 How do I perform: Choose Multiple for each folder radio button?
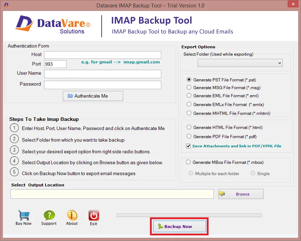(x=191, y=173)
